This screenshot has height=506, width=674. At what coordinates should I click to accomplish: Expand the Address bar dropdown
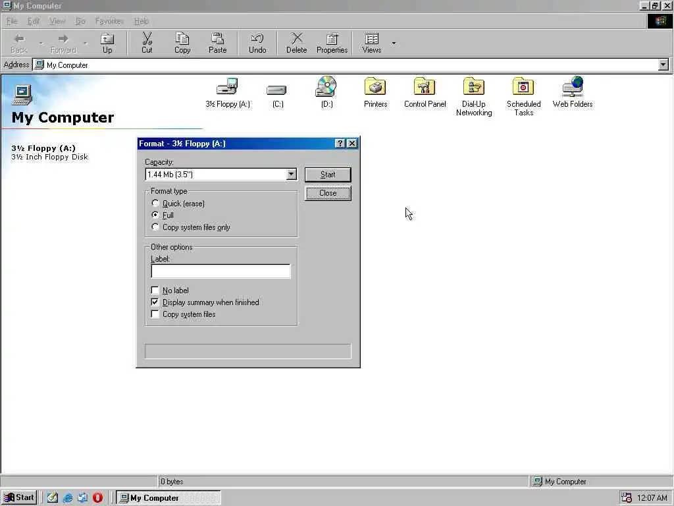click(x=663, y=65)
